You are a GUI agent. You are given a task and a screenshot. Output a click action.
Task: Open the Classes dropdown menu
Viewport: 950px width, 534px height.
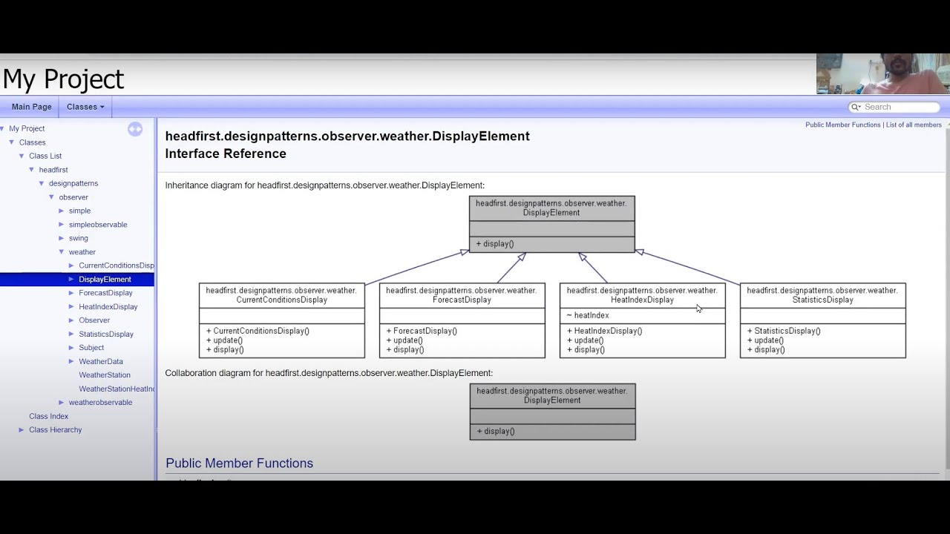(85, 107)
